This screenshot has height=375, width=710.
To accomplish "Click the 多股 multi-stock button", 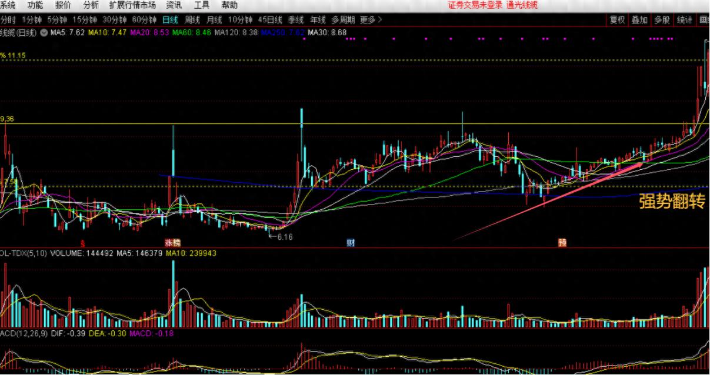I will point(662,20).
